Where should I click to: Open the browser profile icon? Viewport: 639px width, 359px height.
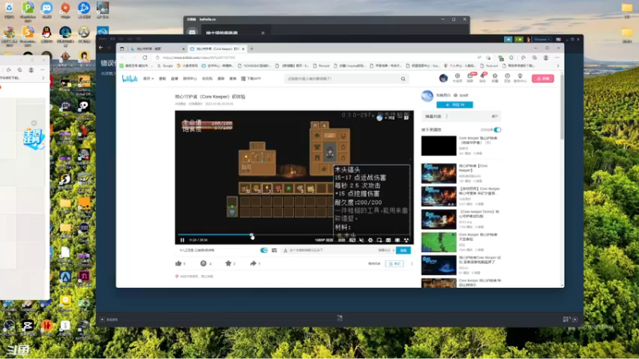[x=546, y=57]
